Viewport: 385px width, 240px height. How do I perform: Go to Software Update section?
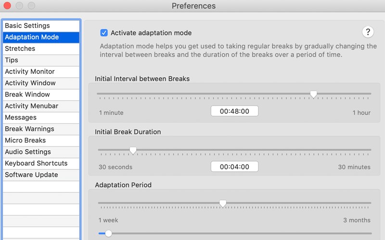pyautogui.click(x=41, y=175)
